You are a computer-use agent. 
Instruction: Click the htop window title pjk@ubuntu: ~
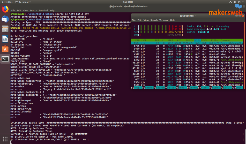point(188,16)
